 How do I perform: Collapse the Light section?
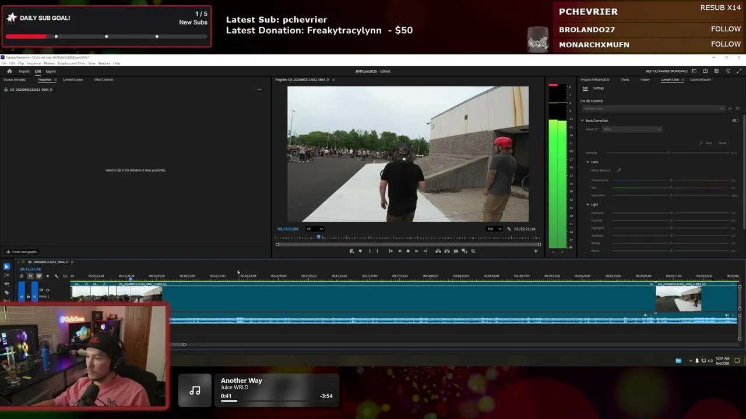(x=587, y=204)
